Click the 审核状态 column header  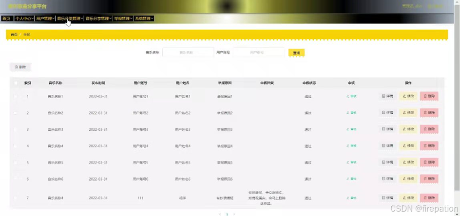coord(309,83)
